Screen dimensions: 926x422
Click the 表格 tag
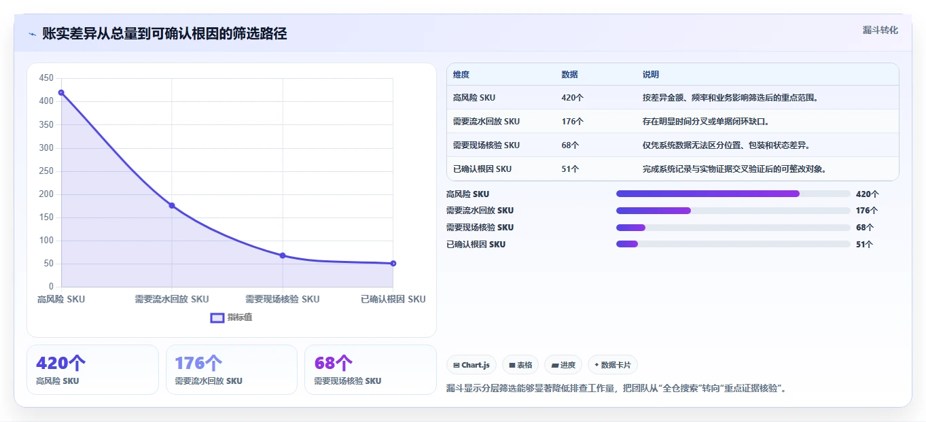pos(520,365)
